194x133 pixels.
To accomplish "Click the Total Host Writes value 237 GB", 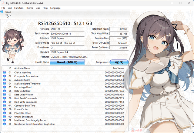I will click(x=119, y=34).
